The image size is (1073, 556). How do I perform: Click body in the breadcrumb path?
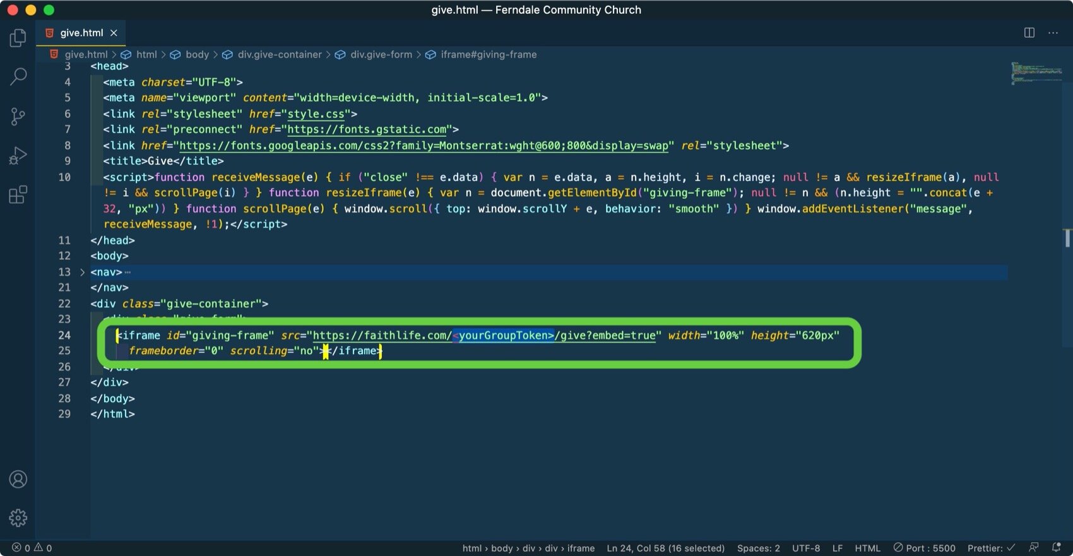[x=197, y=54]
